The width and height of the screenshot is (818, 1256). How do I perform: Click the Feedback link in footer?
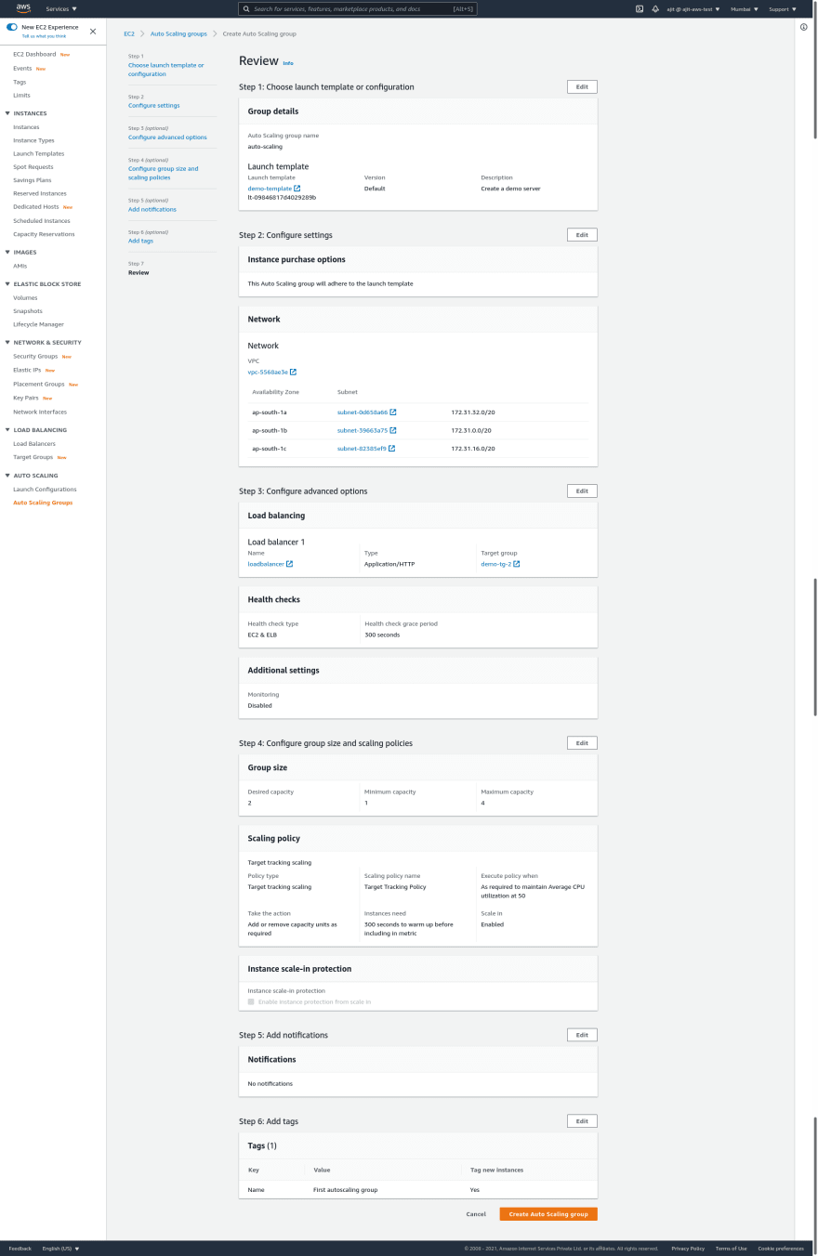pos(20,1249)
